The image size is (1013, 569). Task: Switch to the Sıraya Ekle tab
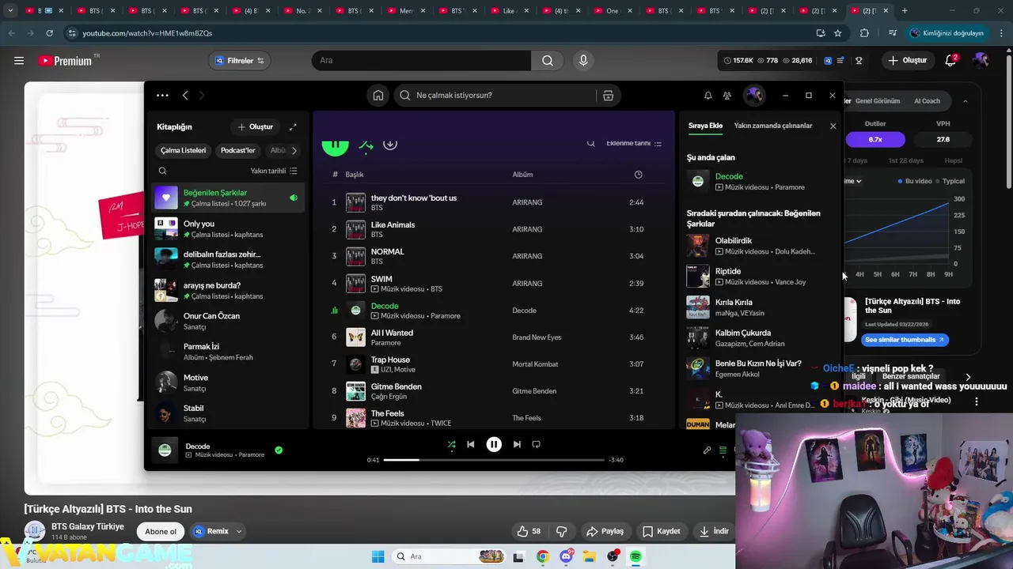(x=705, y=126)
